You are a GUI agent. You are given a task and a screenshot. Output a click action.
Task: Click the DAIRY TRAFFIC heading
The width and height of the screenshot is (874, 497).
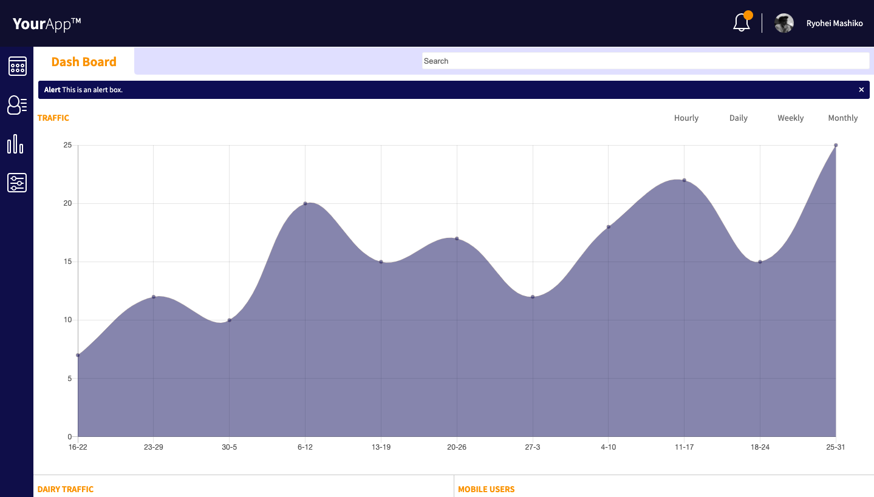[66, 489]
